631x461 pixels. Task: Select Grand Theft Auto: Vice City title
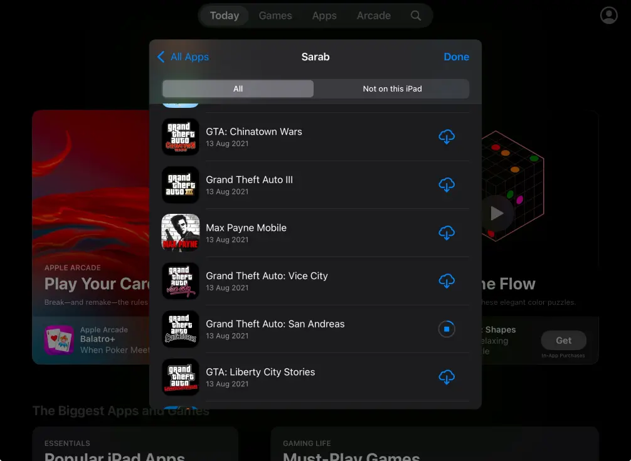click(267, 276)
